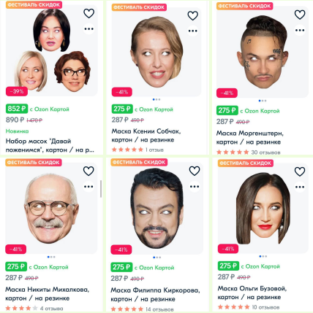Open more options for Ольги Бузовой mask
This screenshot has height=313, width=313.
300,187
